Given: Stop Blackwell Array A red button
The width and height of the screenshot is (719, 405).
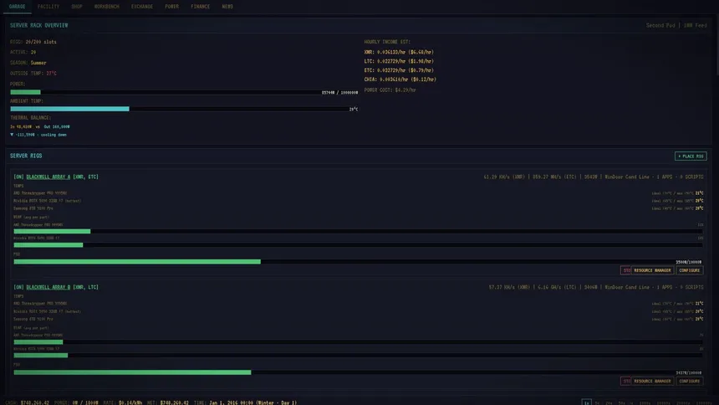Looking at the screenshot, I should (626, 270).
